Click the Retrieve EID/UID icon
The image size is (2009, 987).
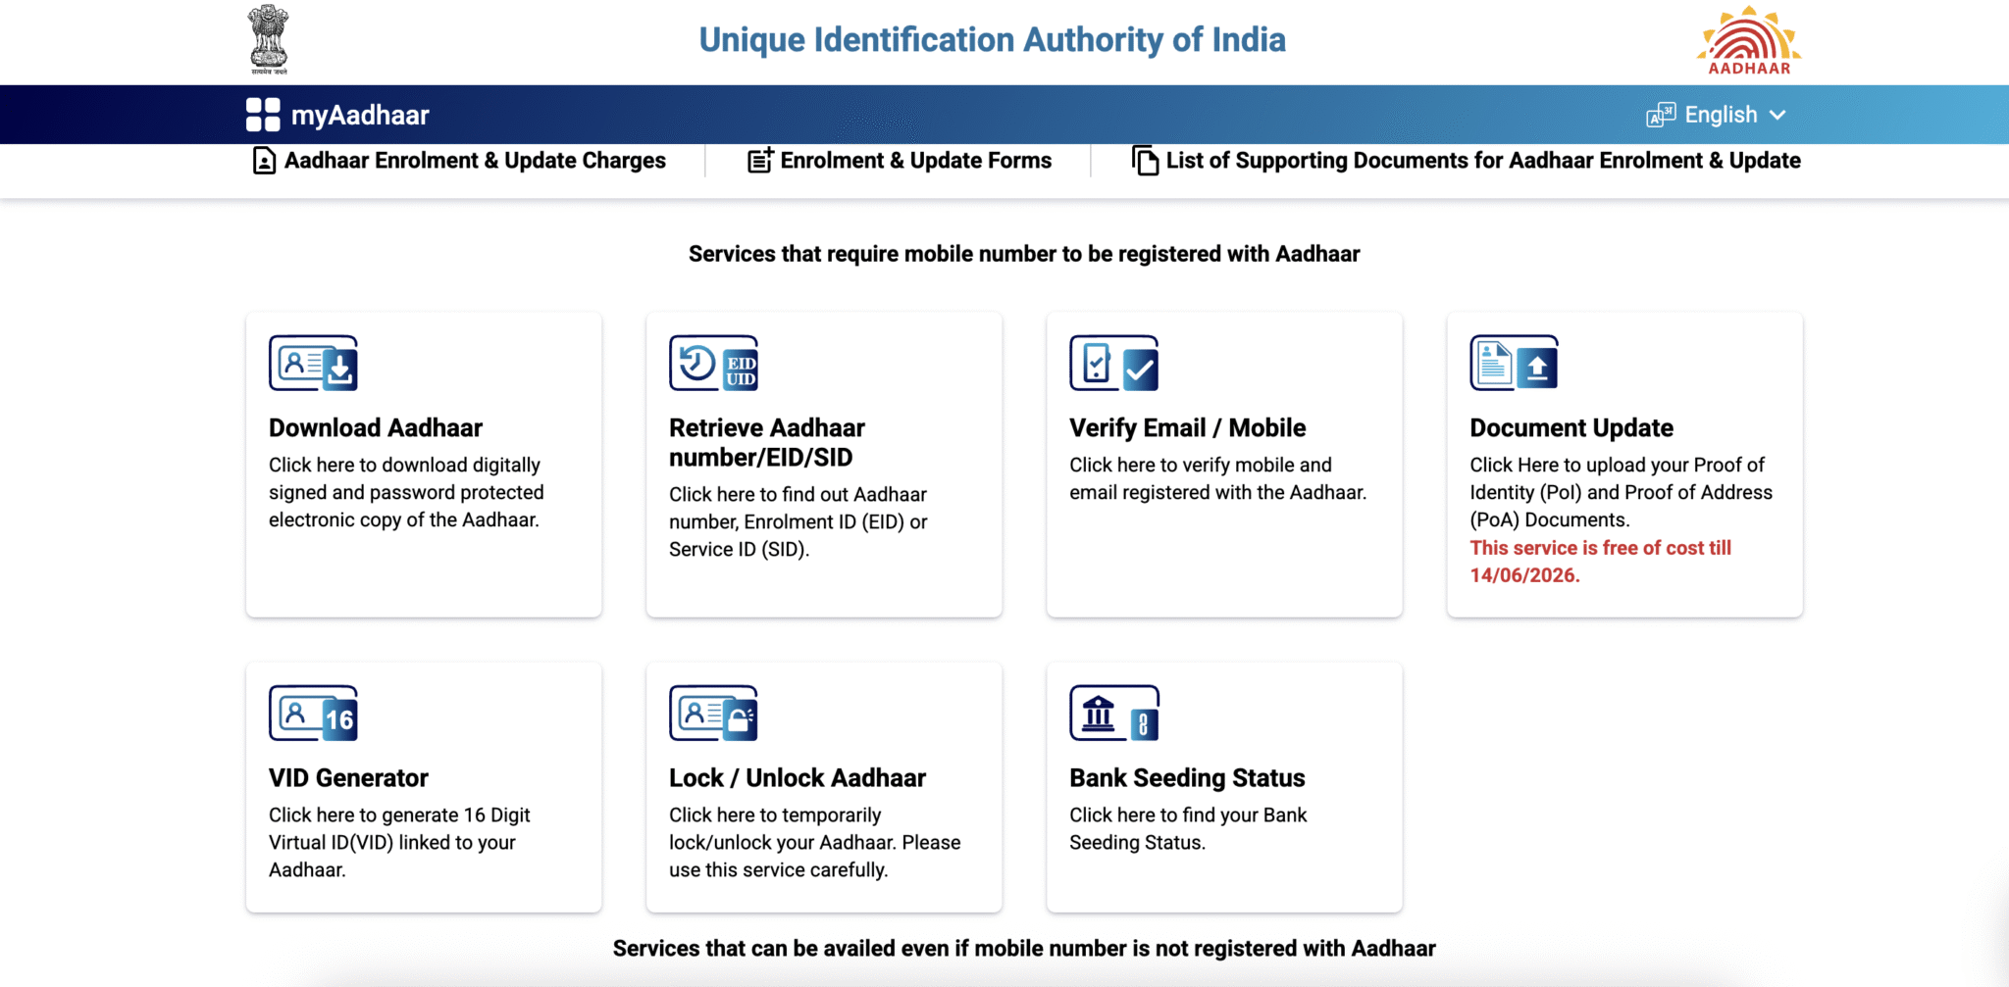(x=713, y=364)
